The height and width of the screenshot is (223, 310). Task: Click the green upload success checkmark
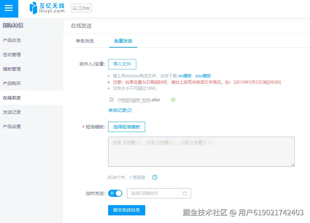[x=173, y=100]
